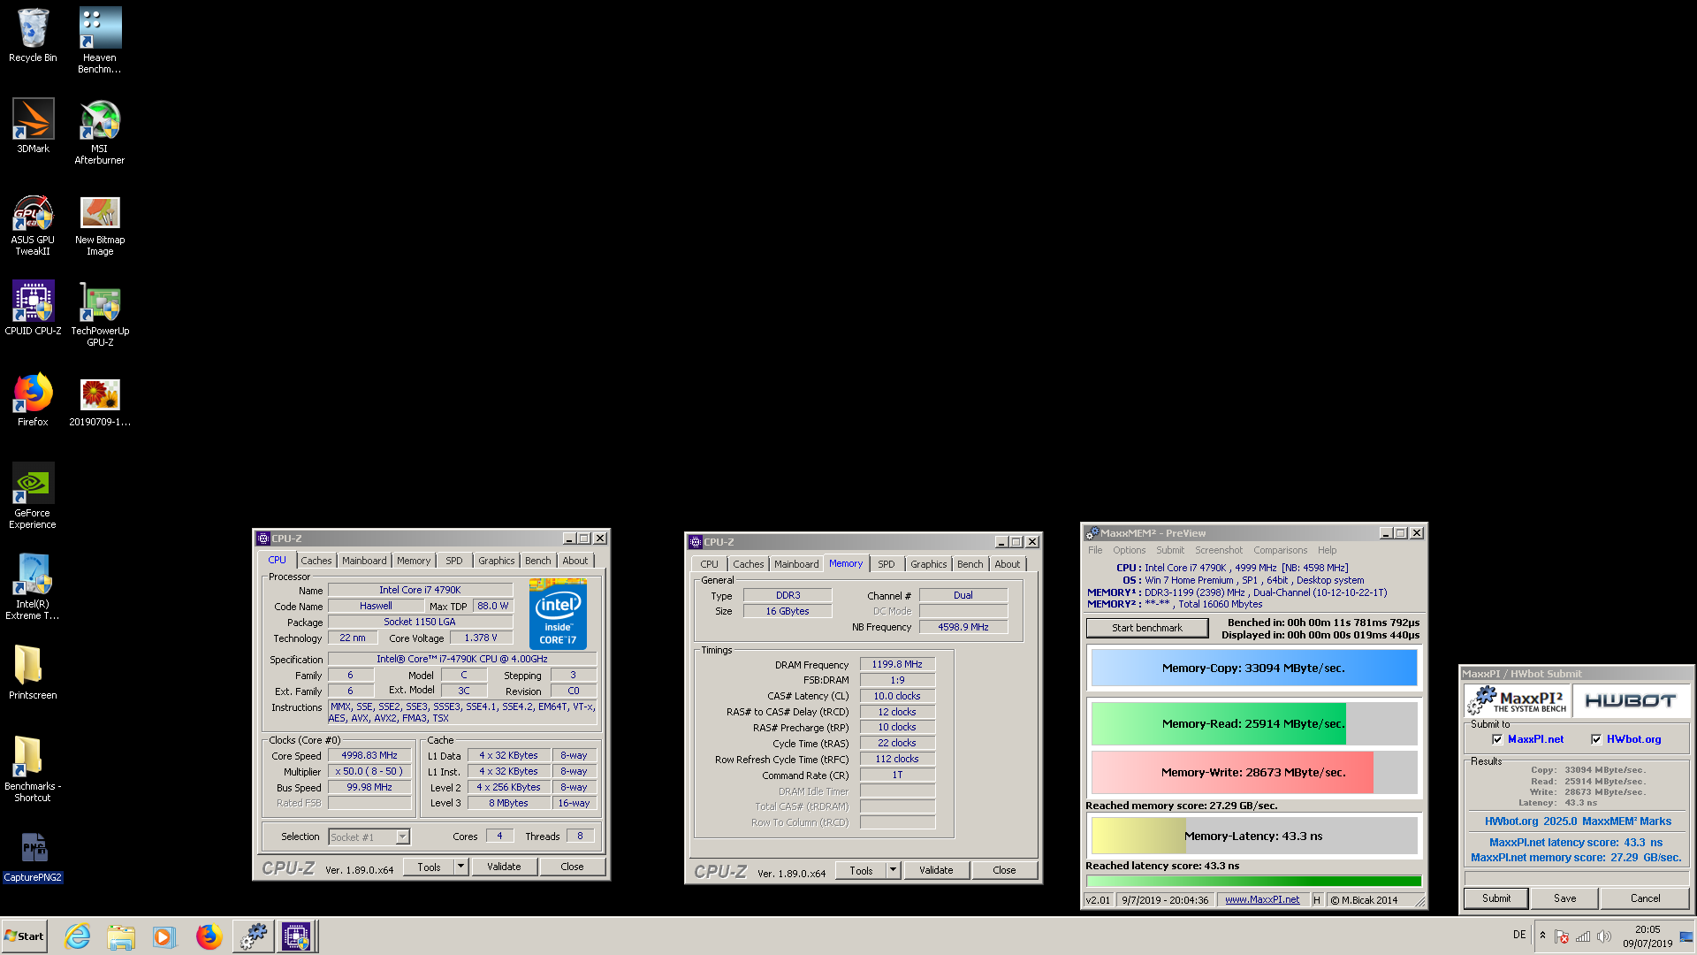The image size is (1697, 955).
Task: Open Windows Explorer from taskbar
Action: 121,936
